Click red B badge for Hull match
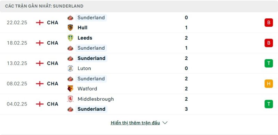Screen dimensions: 278x135 pos(269,23)
